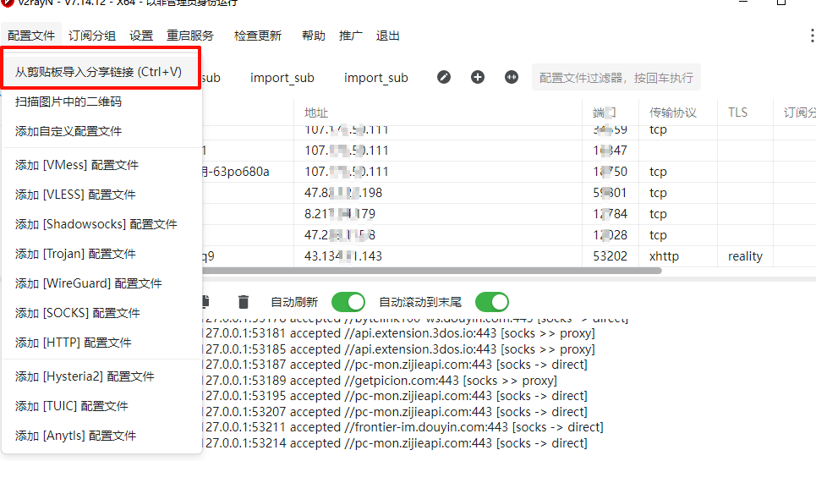Click log line 53214 pc-mon.zijieapi.com
The image size is (816, 483).
pos(396,443)
